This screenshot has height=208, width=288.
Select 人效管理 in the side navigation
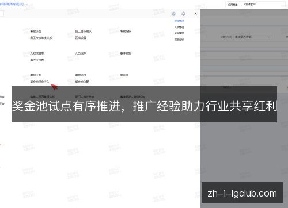(x=179, y=27)
